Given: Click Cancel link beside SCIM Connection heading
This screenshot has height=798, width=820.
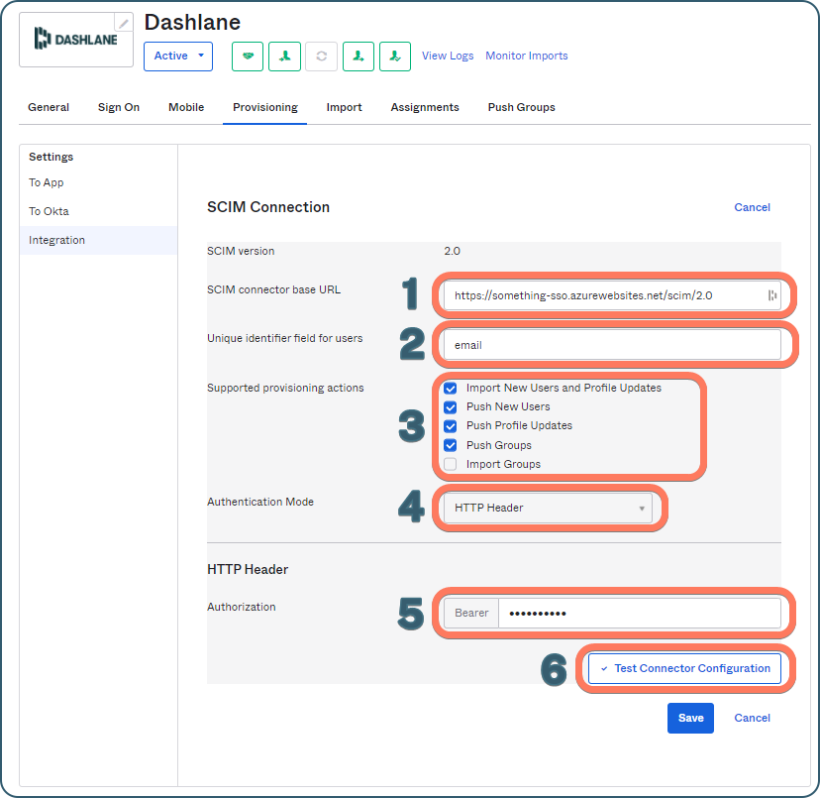Looking at the screenshot, I should click(x=752, y=207).
